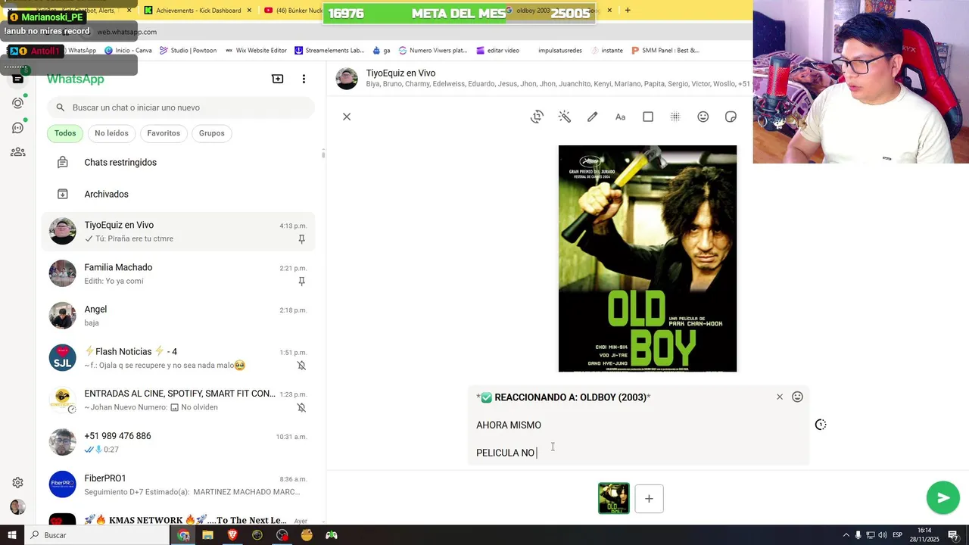Select the Favoritos filter
This screenshot has height=545, width=969.
(164, 133)
